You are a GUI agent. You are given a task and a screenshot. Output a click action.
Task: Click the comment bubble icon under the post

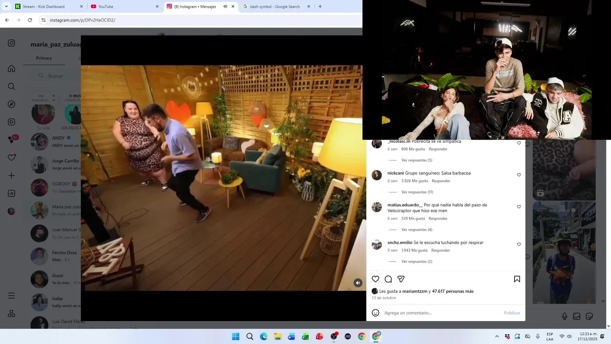[x=389, y=279]
